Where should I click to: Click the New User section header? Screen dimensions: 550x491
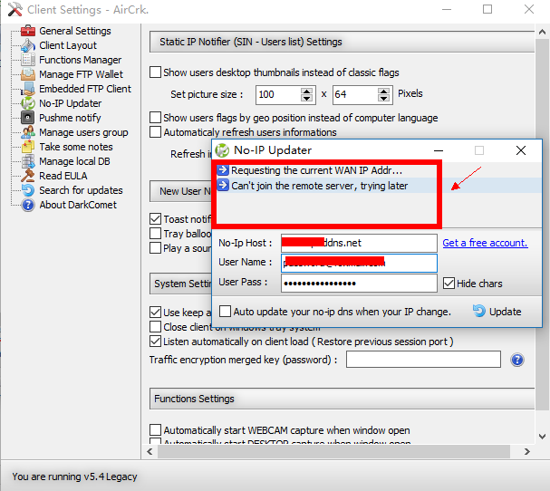(181, 191)
